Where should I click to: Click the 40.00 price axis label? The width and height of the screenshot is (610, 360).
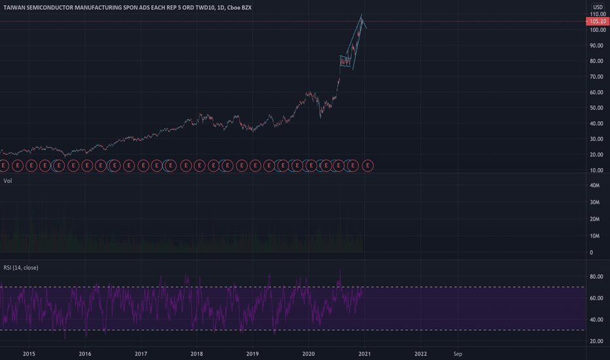596,123
